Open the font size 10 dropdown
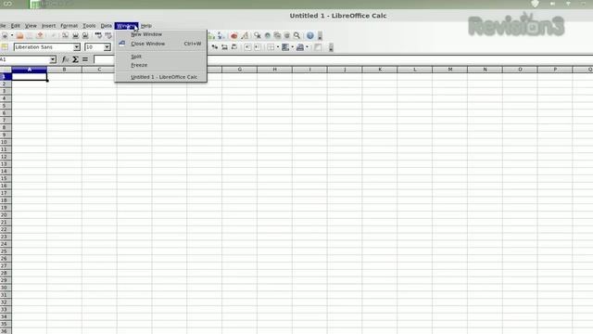Image resolution: width=593 pixels, height=334 pixels. tap(107, 47)
